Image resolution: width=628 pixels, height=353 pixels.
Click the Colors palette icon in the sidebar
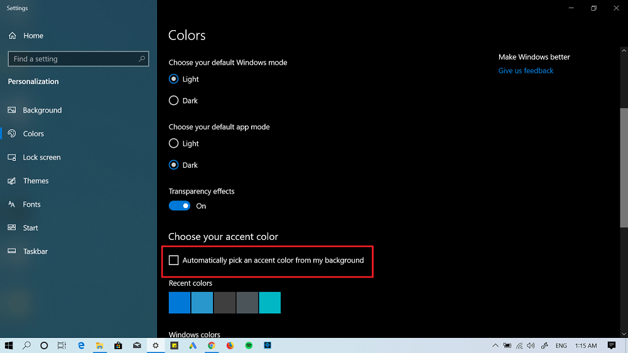[12, 133]
